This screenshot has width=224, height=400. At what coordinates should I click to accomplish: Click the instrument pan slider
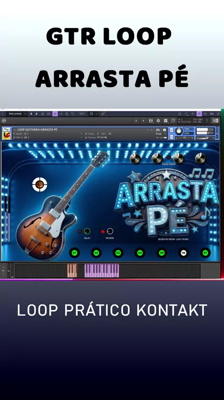(x=185, y=138)
